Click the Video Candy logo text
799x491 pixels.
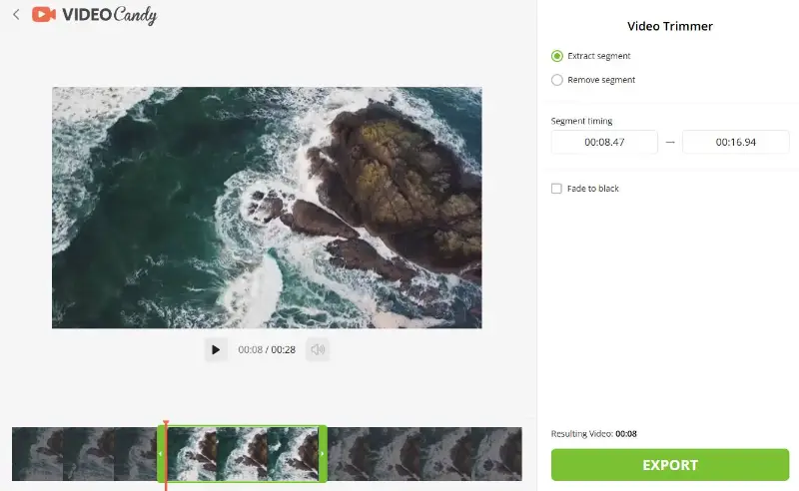110,15
